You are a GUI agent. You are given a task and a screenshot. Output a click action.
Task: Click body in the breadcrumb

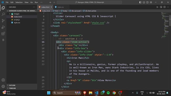[x=65, y=11]
